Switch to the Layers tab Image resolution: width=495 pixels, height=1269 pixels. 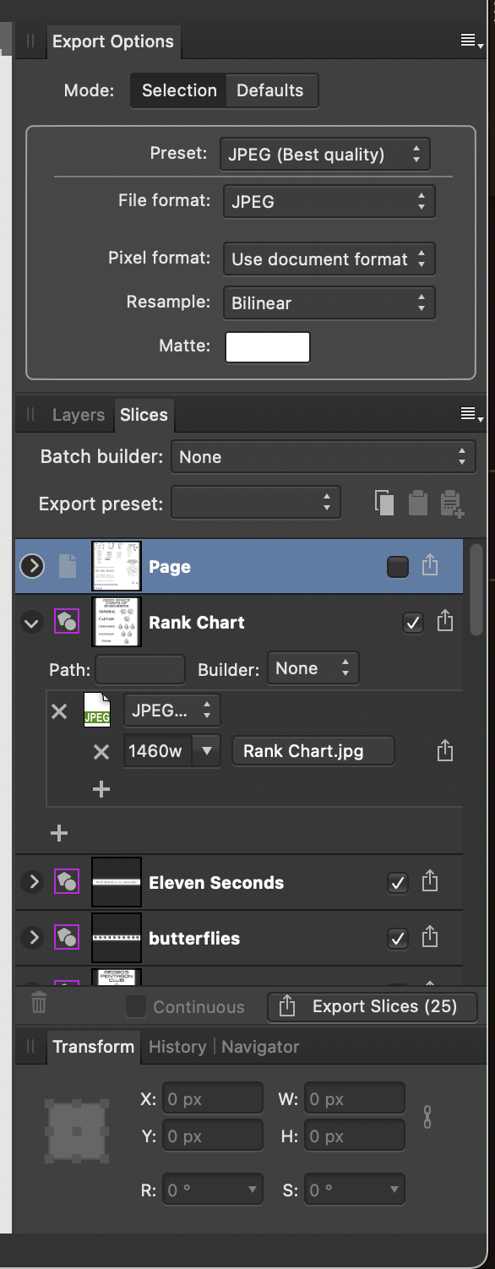click(x=78, y=415)
